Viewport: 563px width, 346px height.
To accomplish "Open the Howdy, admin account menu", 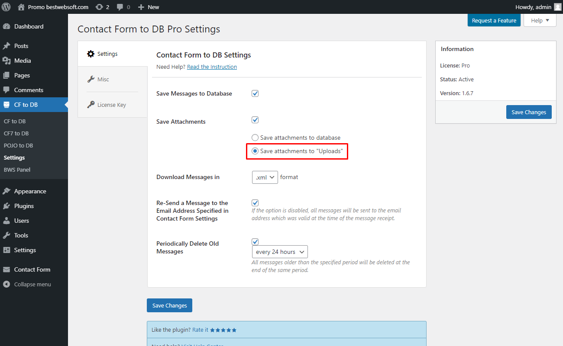I will tap(538, 7).
